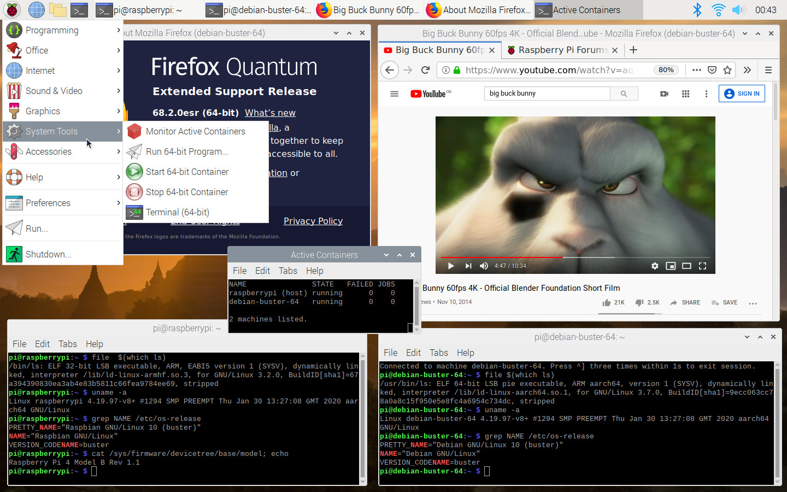Open the YouTube video settings gear

point(655,266)
